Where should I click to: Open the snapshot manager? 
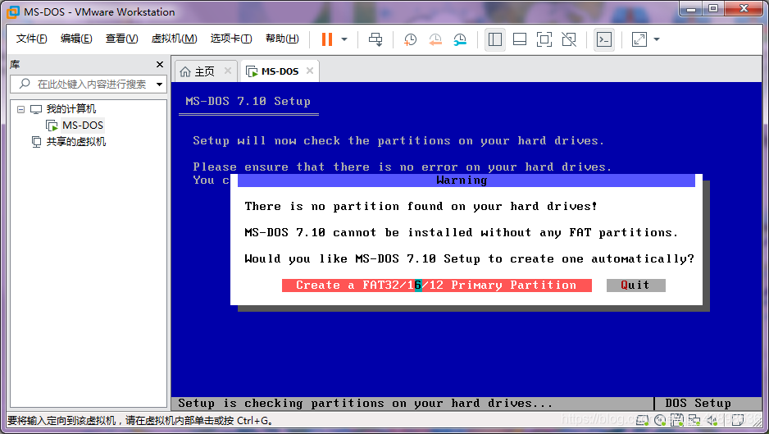460,39
